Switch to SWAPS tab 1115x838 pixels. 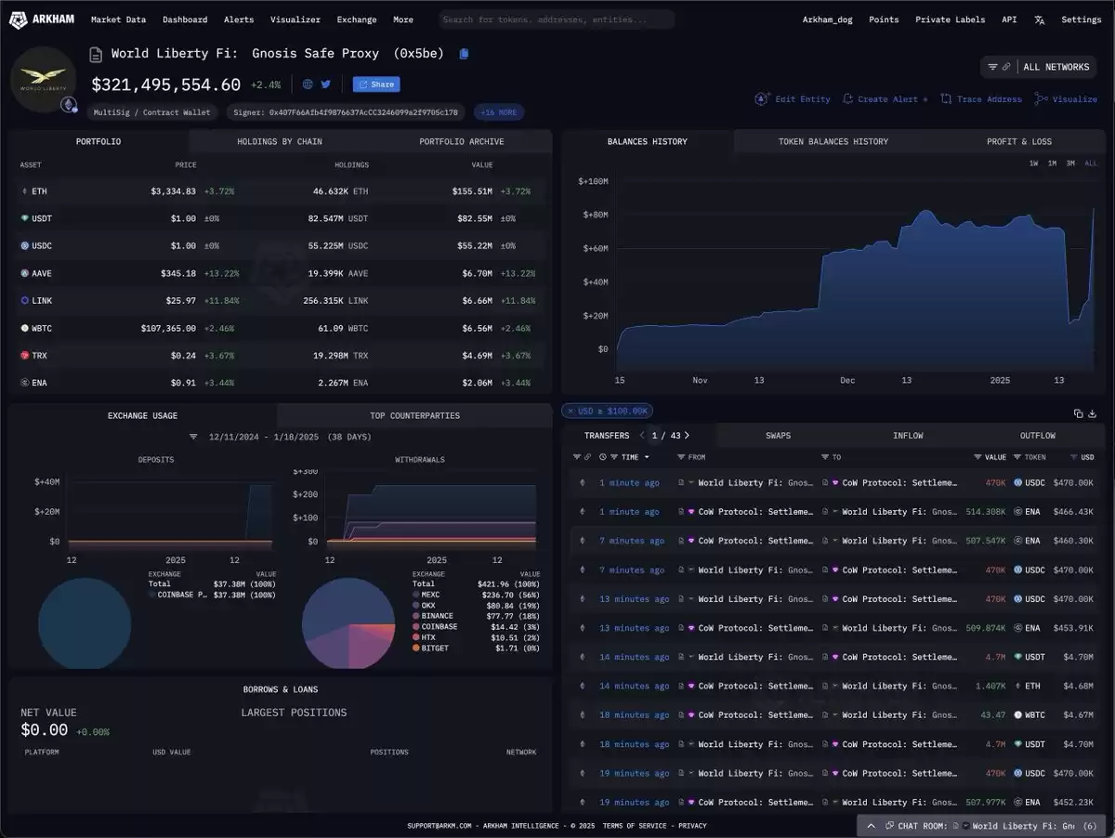779,435
